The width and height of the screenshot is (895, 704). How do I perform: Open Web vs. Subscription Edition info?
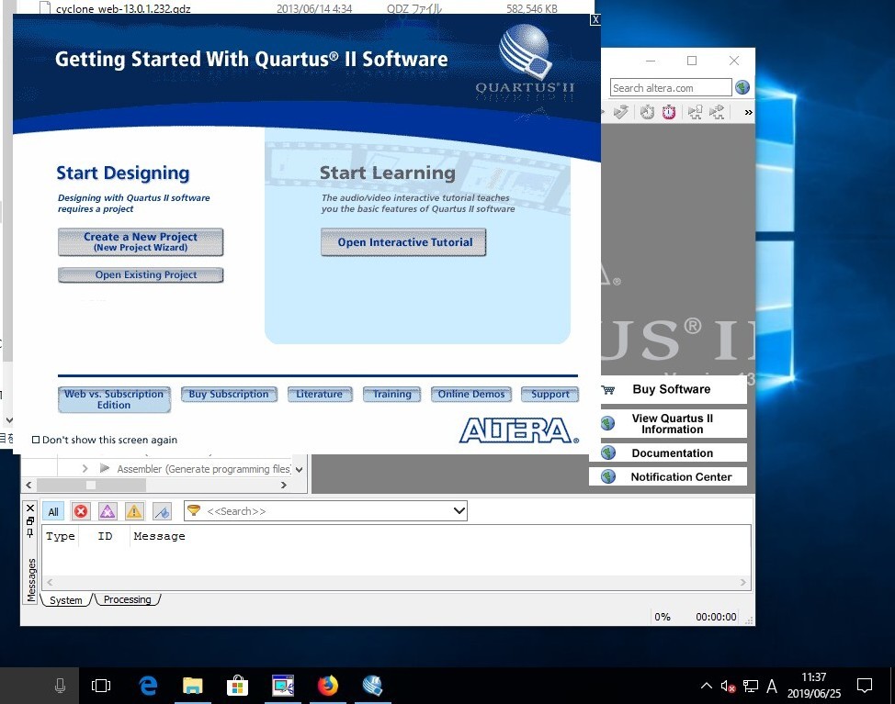click(114, 399)
